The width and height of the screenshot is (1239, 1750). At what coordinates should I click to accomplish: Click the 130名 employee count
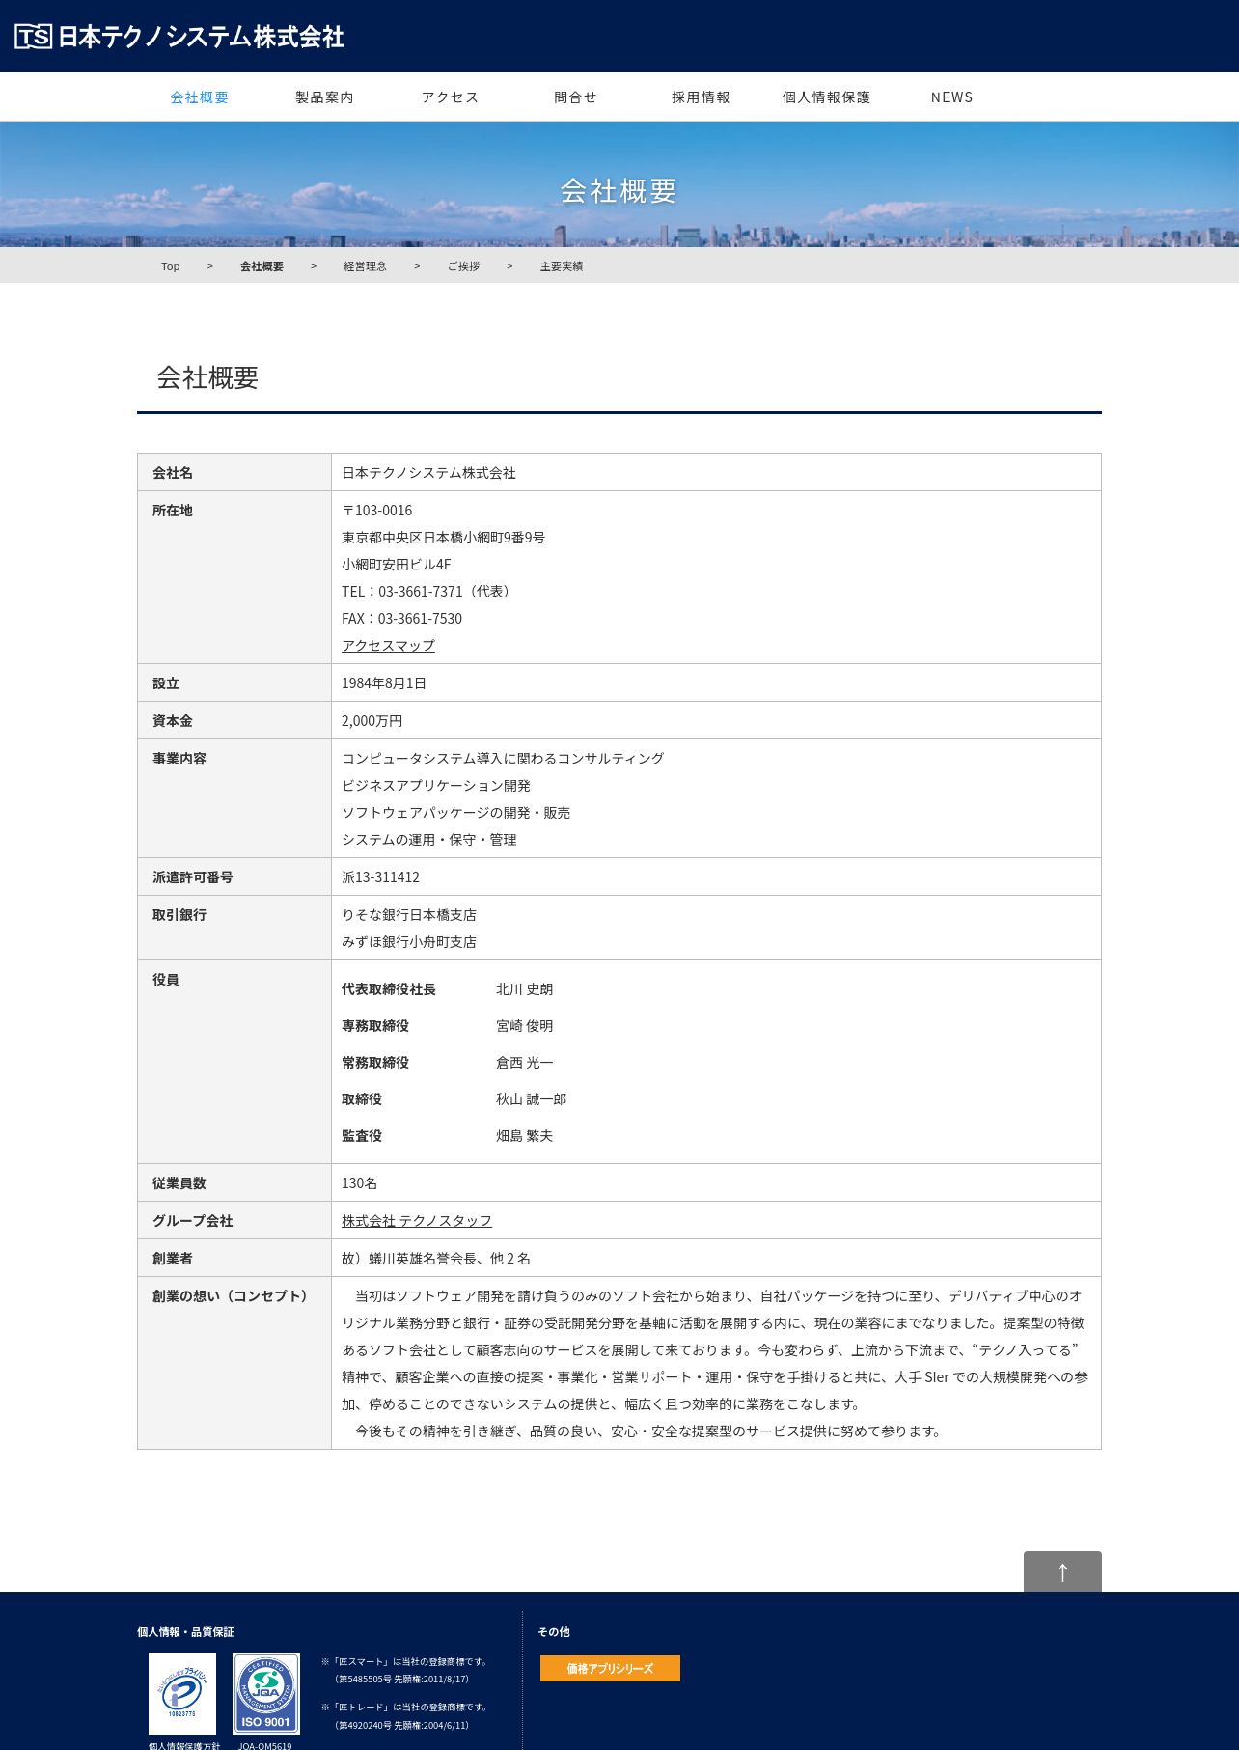tap(359, 1183)
